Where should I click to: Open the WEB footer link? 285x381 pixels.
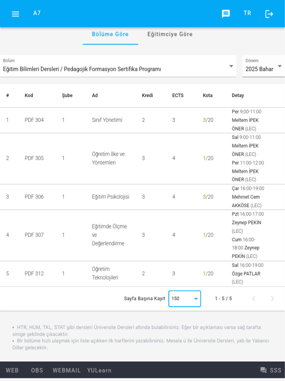click(x=12, y=370)
